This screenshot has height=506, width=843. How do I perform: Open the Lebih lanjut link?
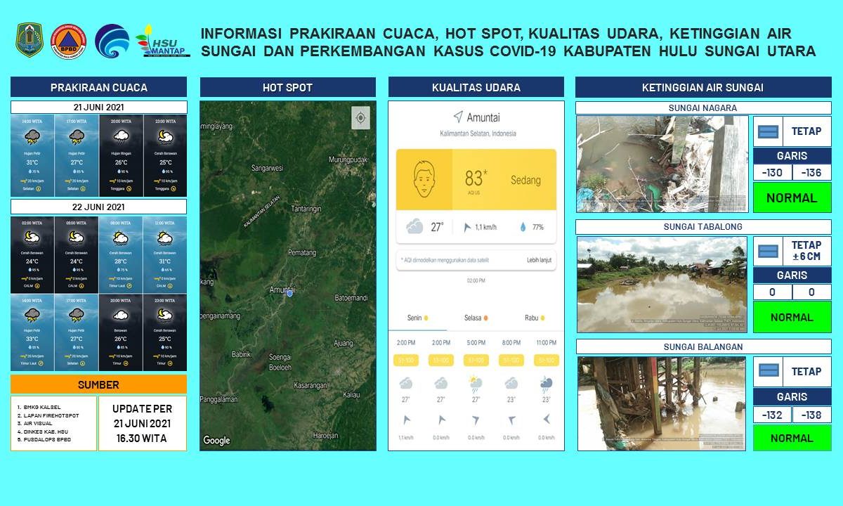point(539,260)
